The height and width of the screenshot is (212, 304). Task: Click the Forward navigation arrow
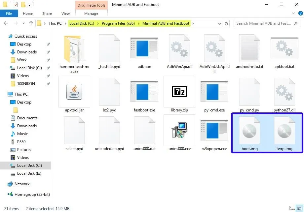16,23
